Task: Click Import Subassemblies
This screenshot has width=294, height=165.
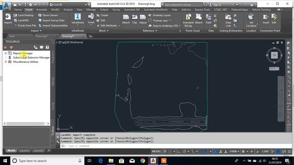Action: pos(53,26)
